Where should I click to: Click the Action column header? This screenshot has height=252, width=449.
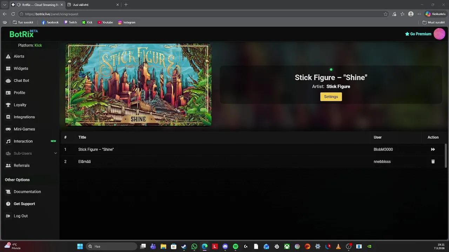pos(433,137)
